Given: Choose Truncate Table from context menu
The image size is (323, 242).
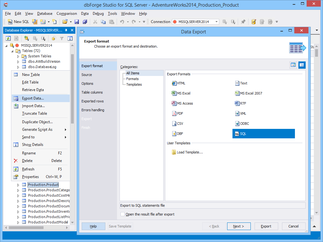Looking at the screenshot, I should [41, 113].
